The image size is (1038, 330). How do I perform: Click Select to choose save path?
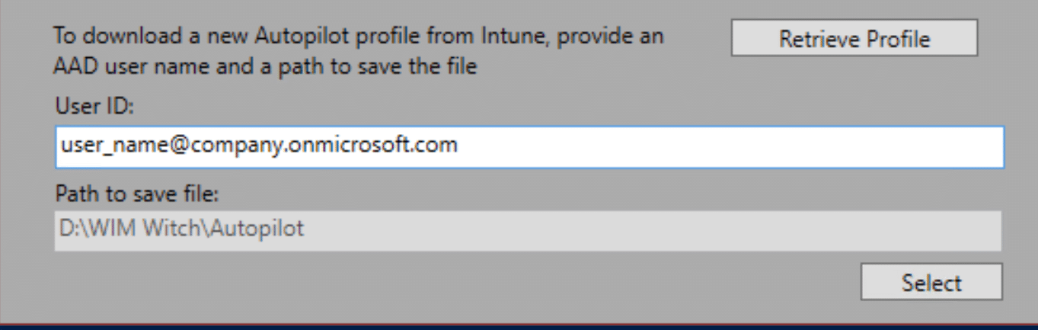pyautogui.click(x=931, y=283)
